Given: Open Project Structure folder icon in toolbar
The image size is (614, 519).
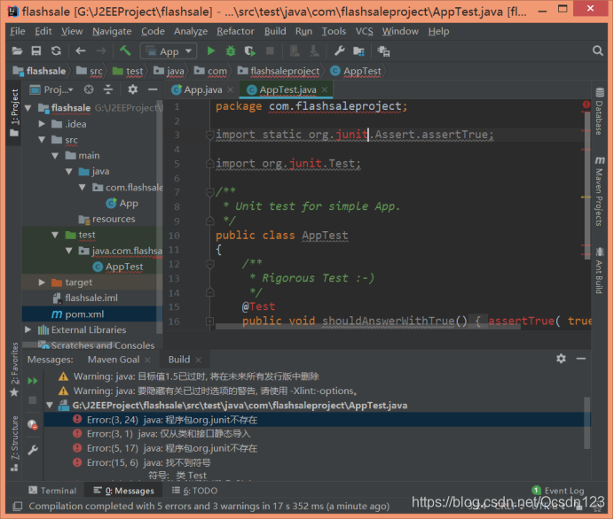Looking at the screenshot, I should point(358,50).
